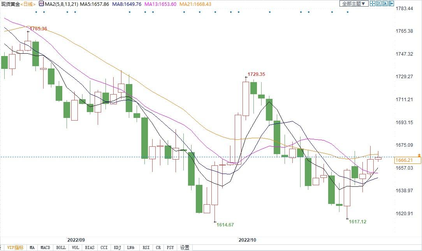
Task: Click the MA2(5,8,13,21) parameters label
Action: tap(61, 4)
